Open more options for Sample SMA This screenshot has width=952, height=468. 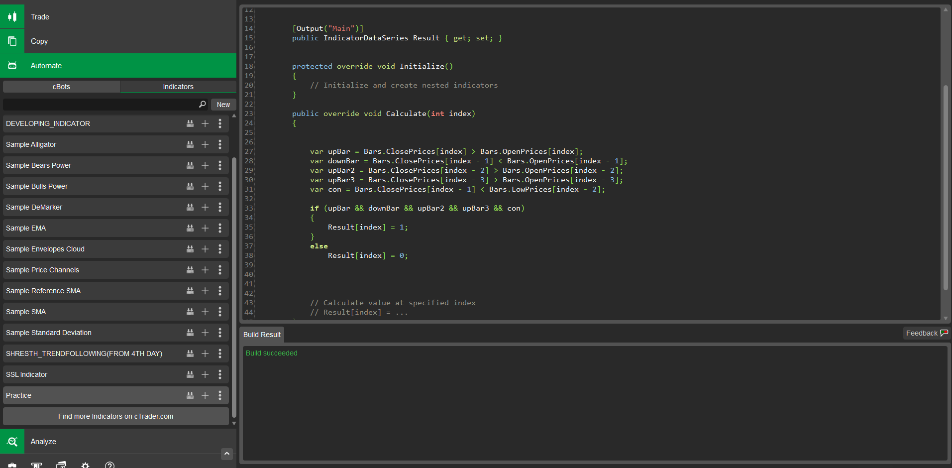tap(220, 312)
